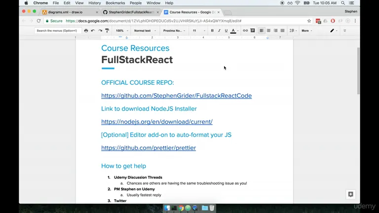Click the right indent marker on the ruler
379x213 pixels.
coord(267,38)
